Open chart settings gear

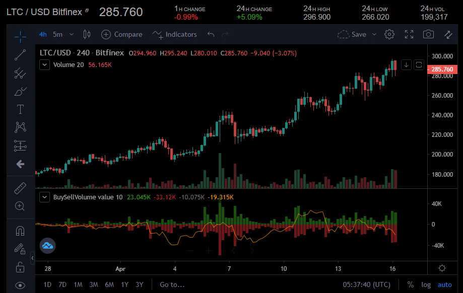(389, 35)
